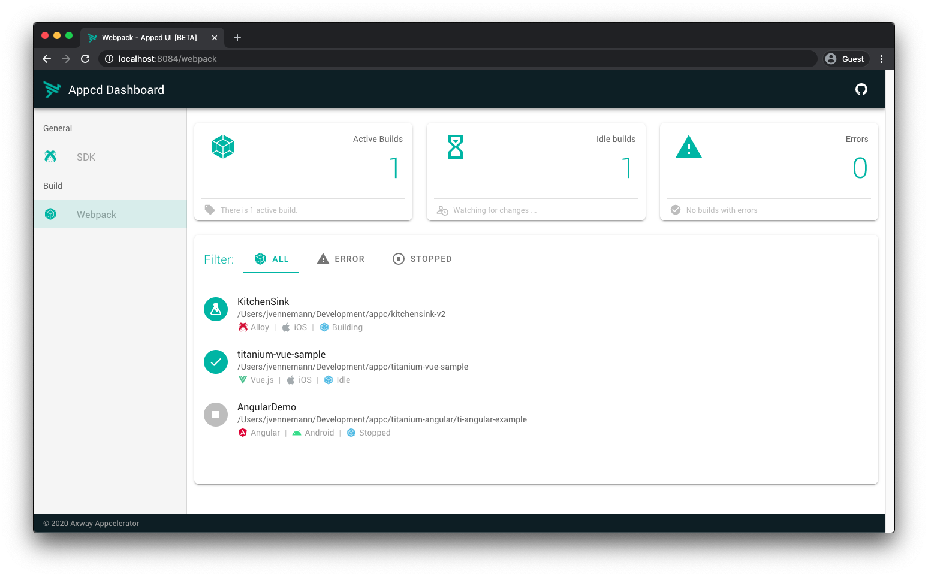
Task: Click the Idle status cube icon
Action: click(x=329, y=380)
